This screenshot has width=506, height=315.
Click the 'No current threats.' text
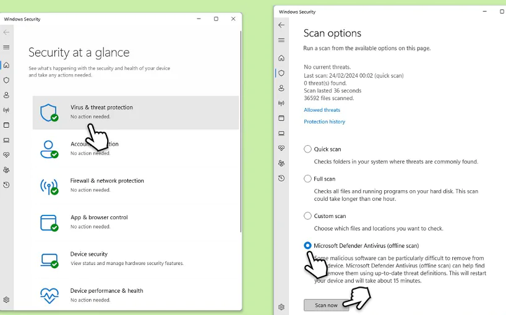tap(327, 67)
